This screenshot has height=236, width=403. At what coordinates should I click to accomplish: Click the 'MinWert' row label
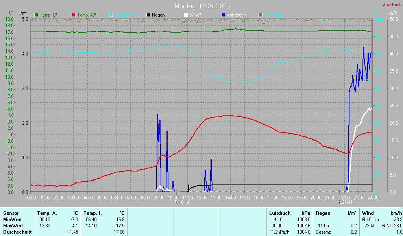12,219
